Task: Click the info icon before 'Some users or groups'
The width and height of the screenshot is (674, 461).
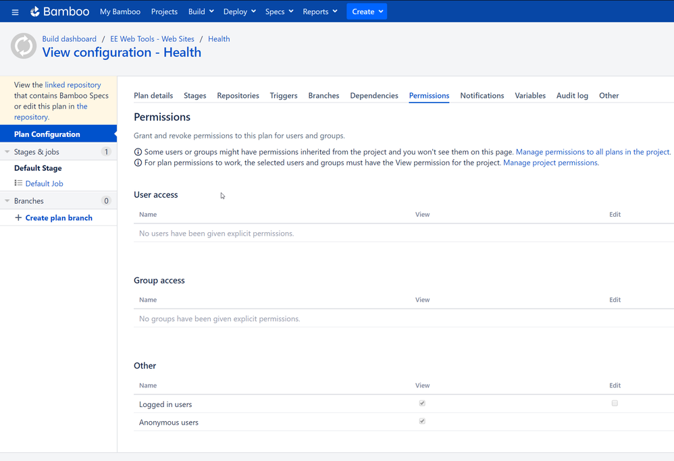Action: pos(138,152)
